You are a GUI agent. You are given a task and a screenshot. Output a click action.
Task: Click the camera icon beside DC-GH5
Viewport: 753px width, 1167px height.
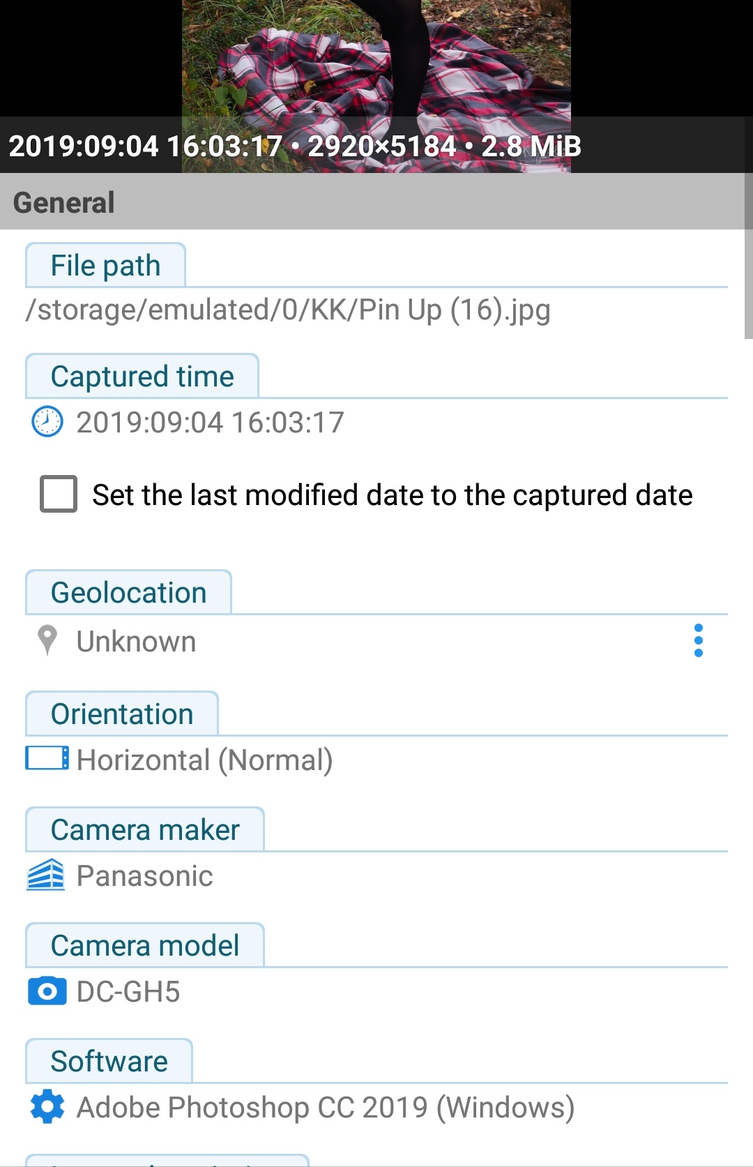pos(47,991)
